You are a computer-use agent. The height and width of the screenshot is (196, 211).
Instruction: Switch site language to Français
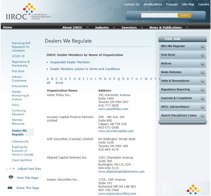172,4
